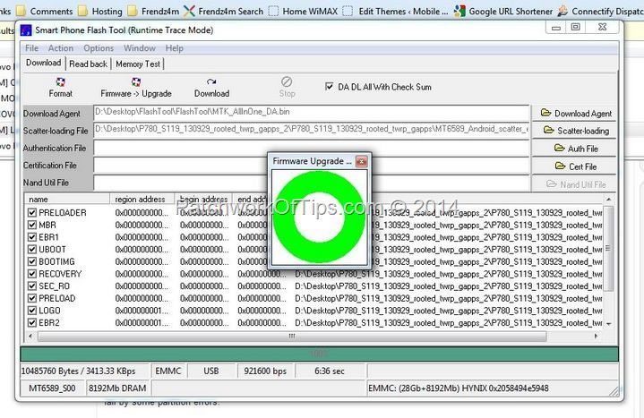Click the green OK ring indicator

pos(319,217)
